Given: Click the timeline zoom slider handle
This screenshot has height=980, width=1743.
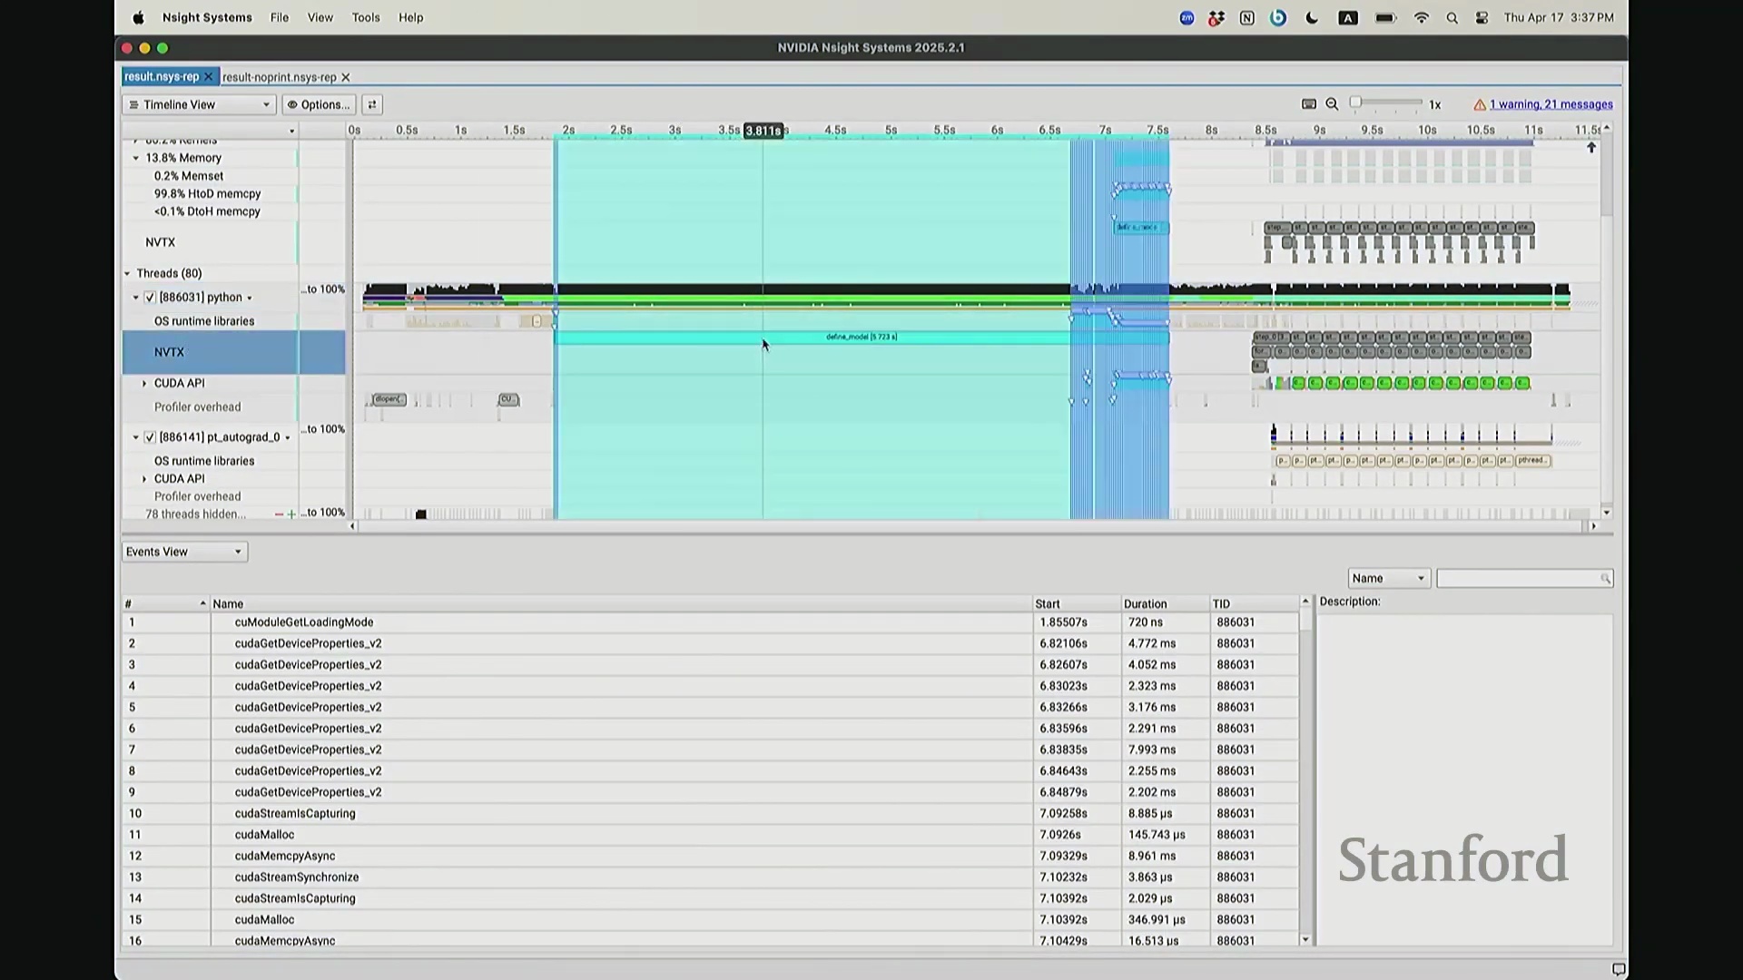Looking at the screenshot, I should click(x=1355, y=103).
